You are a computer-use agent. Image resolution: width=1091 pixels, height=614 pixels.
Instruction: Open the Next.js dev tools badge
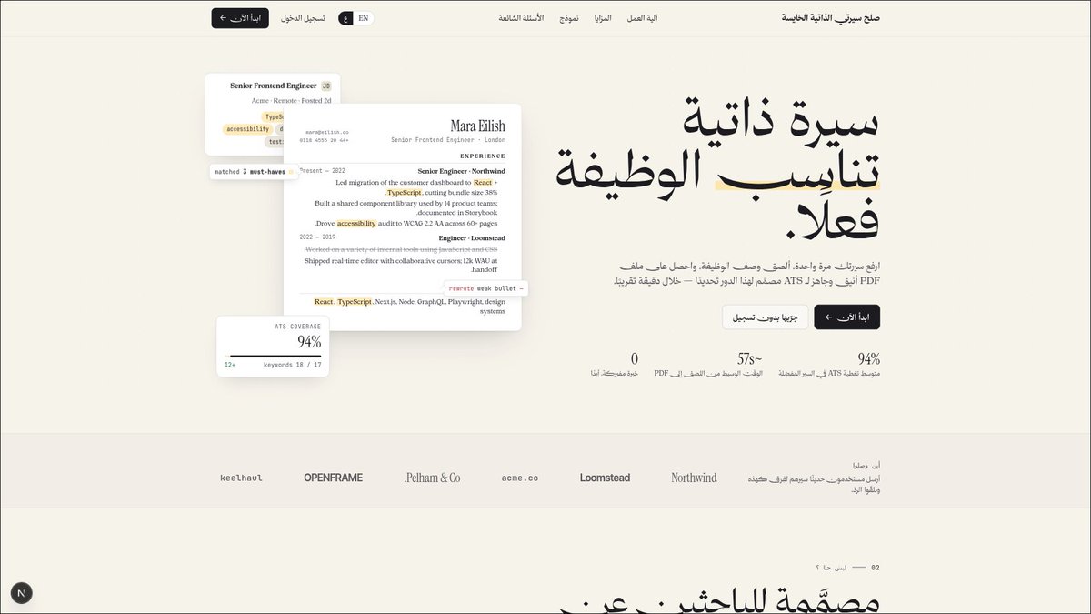point(21,593)
